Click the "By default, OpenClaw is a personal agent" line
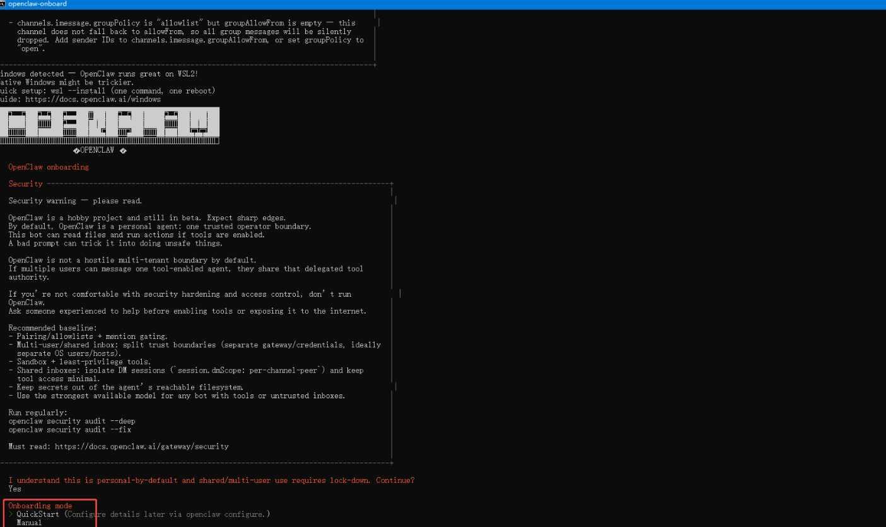886x527 pixels. click(160, 226)
